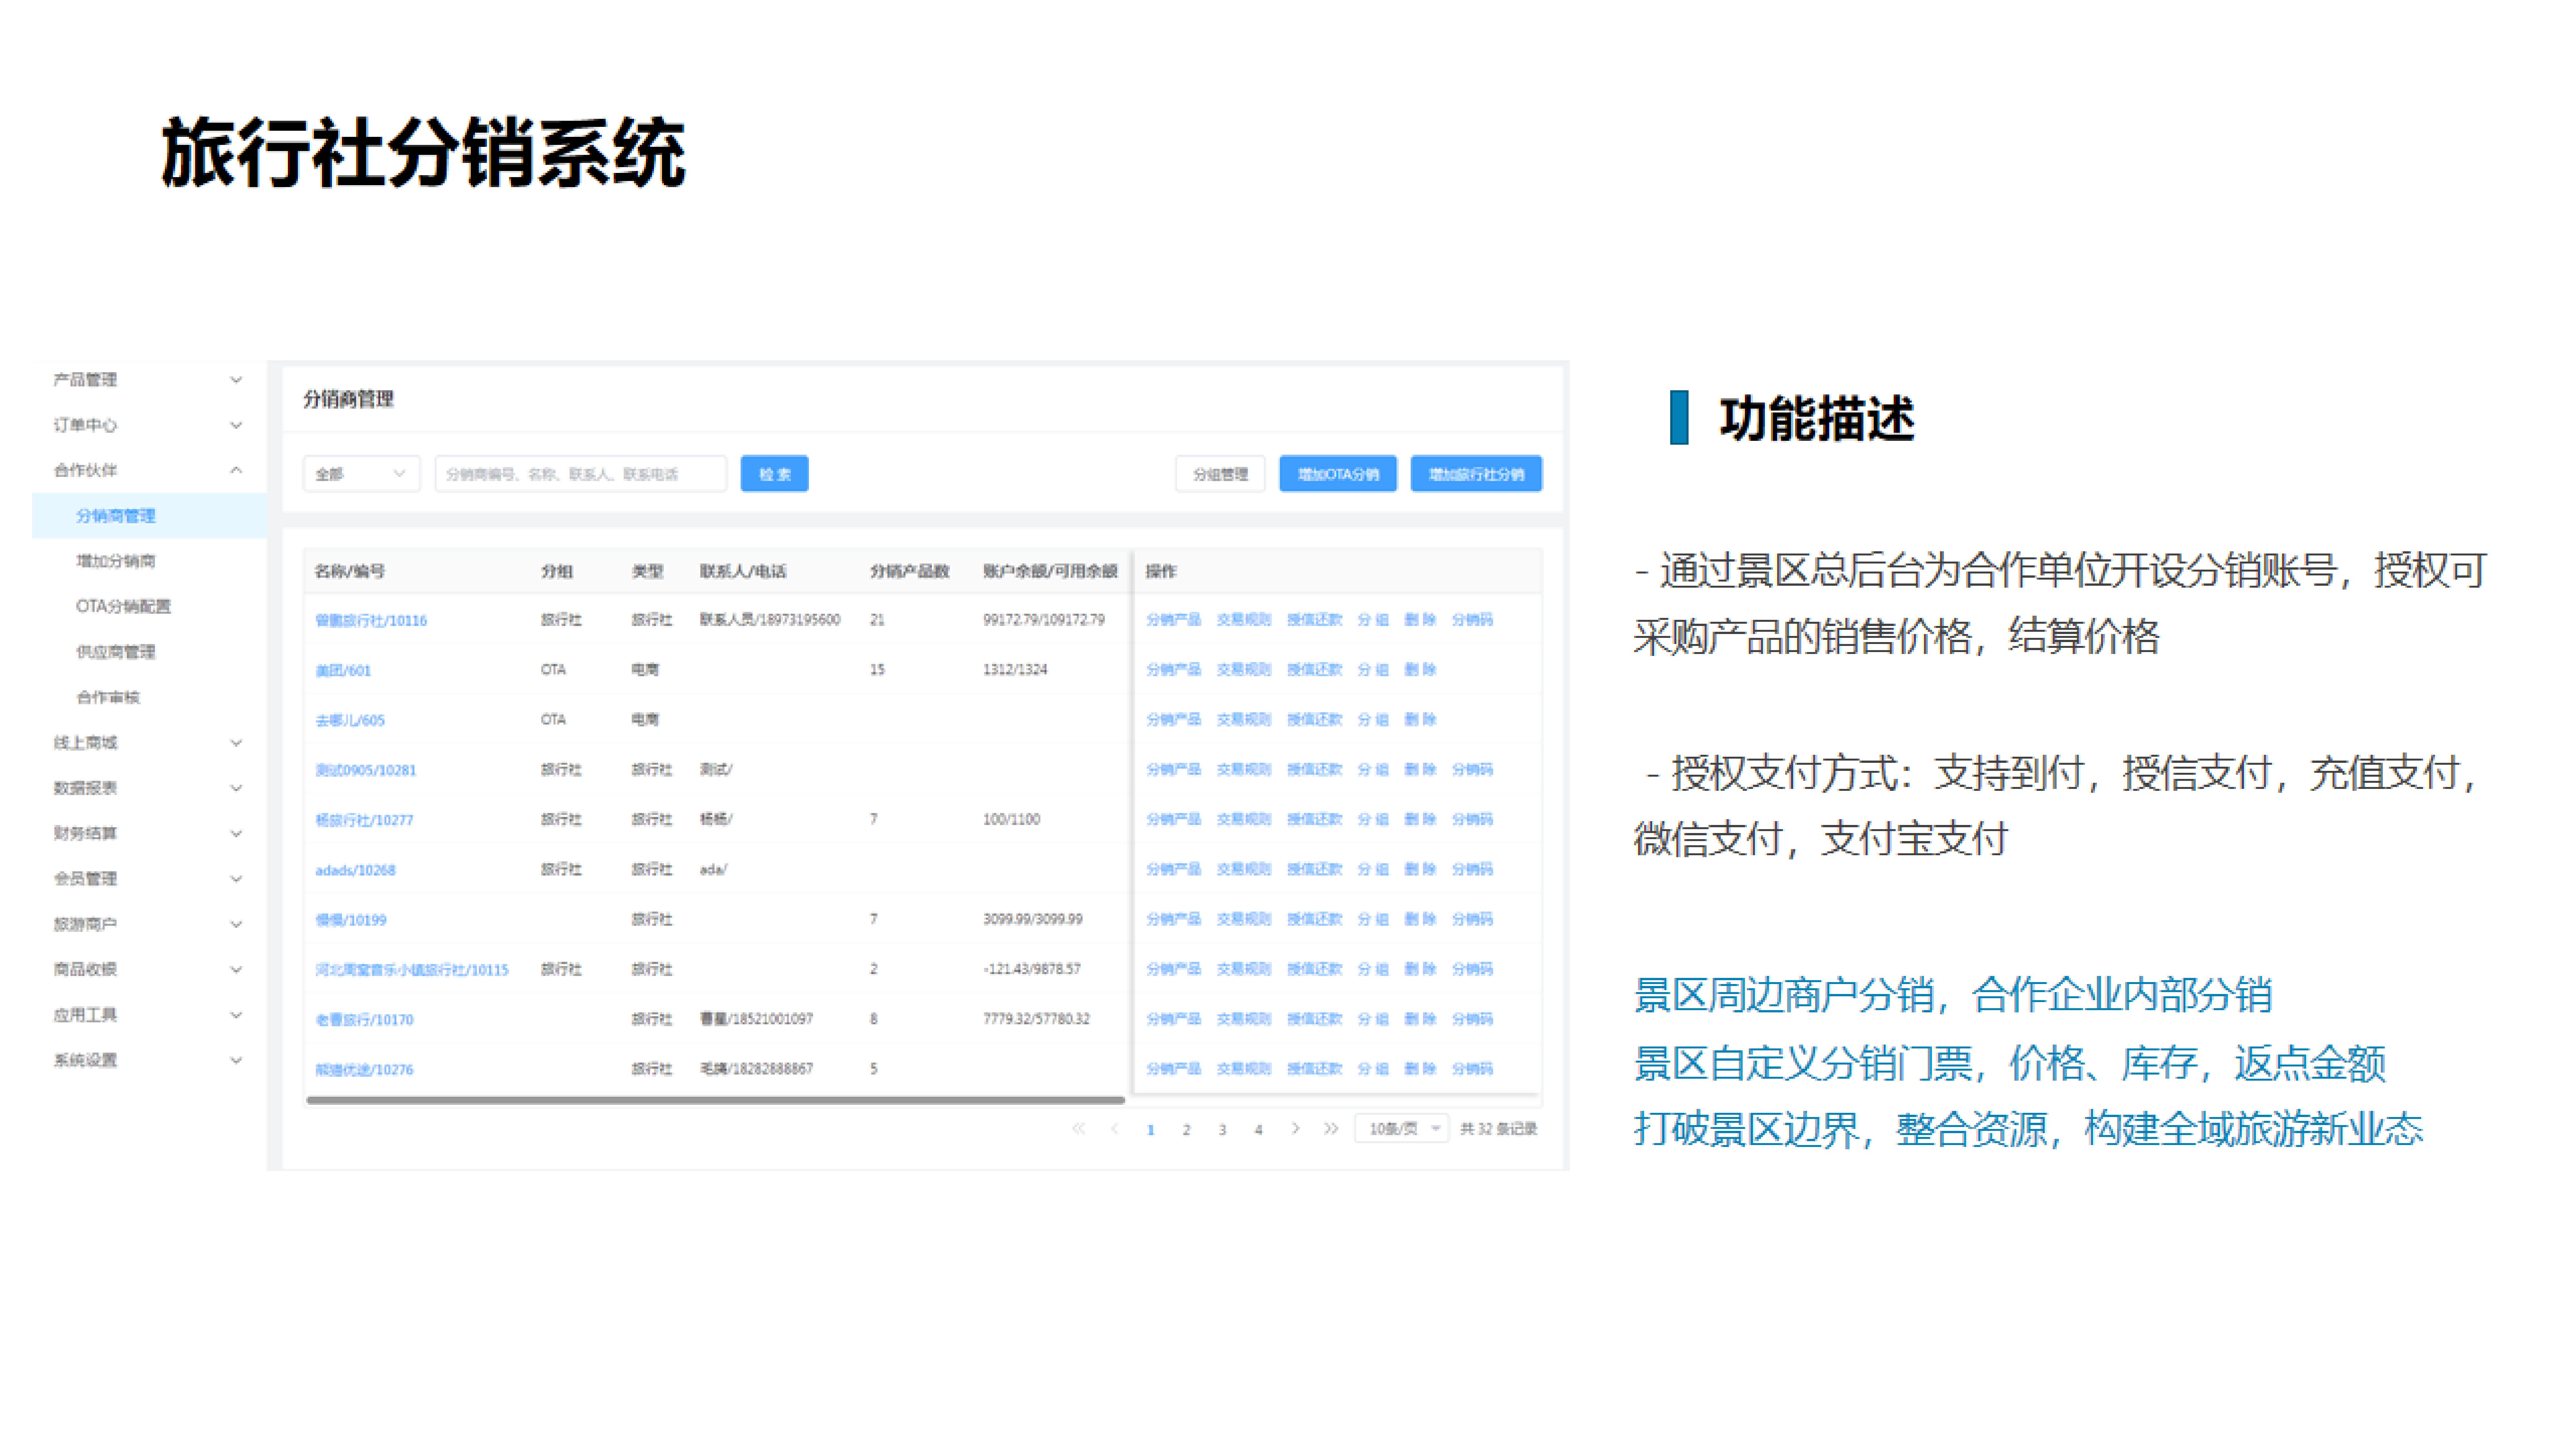The width and height of the screenshot is (2576, 1449).
Task: Jump to last page double arrow
Action: tap(1331, 1129)
